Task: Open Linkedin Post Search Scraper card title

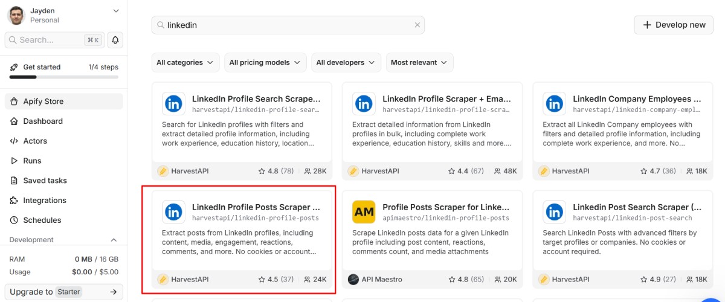Action: coord(637,207)
